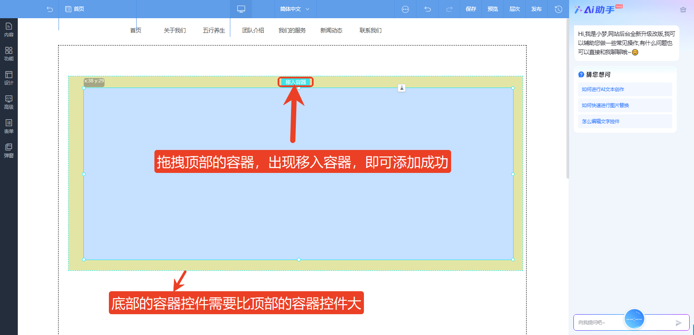Undo the last edit with the undo arrow
This screenshot has width=694, height=335.
click(x=427, y=9)
